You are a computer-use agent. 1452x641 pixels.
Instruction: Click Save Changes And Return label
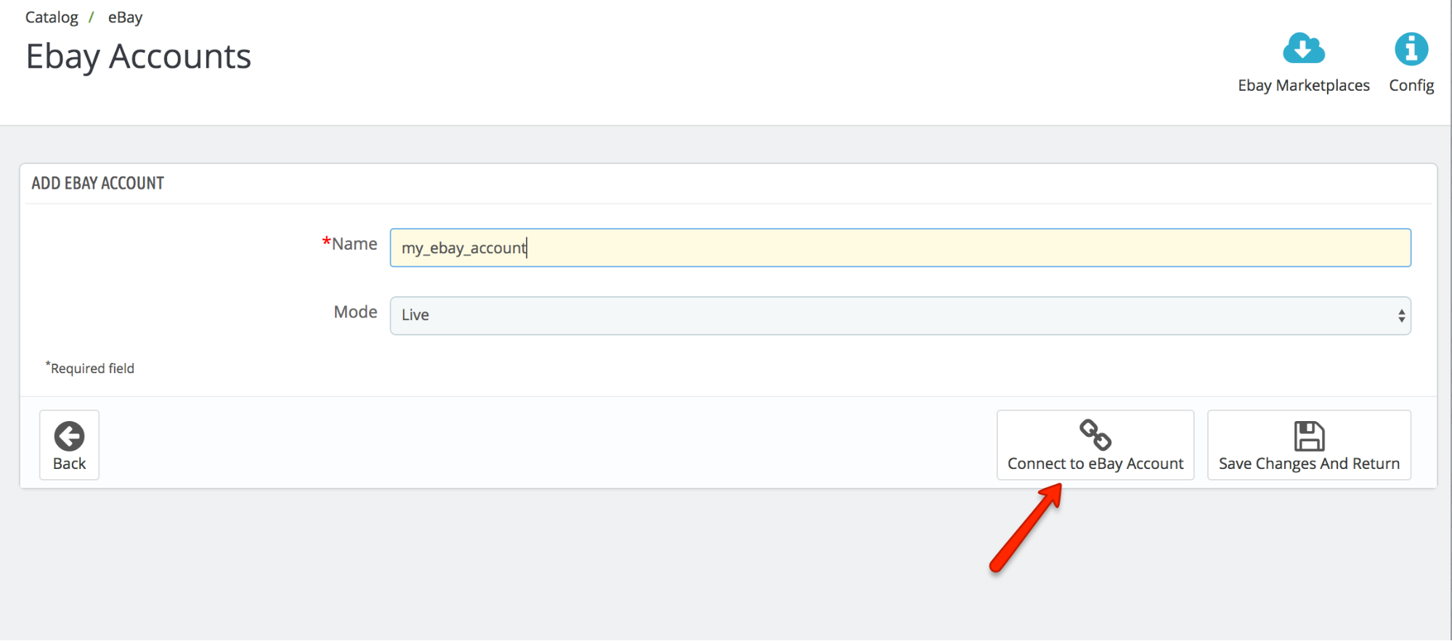[1309, 464]
